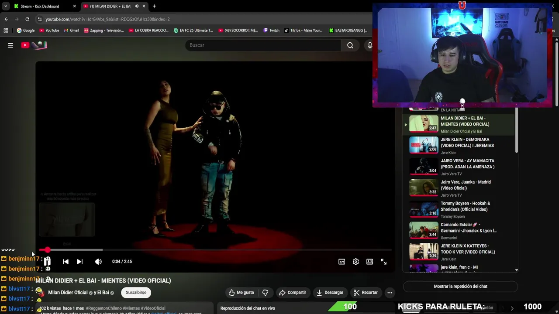Open the BASTARDIGANGG bookmark
This screenshot has height=314, width=559.
click(348, 31)
